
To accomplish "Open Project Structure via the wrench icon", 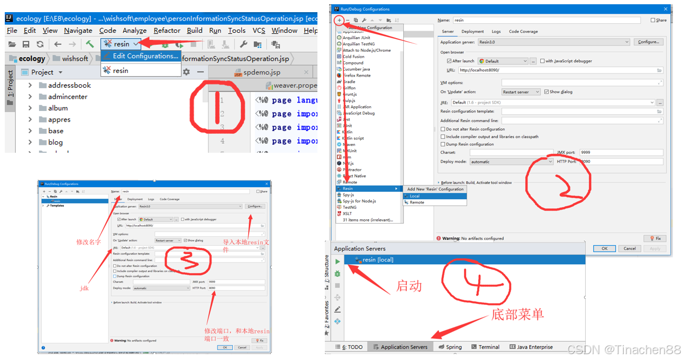I will click(x=243, y=44).
